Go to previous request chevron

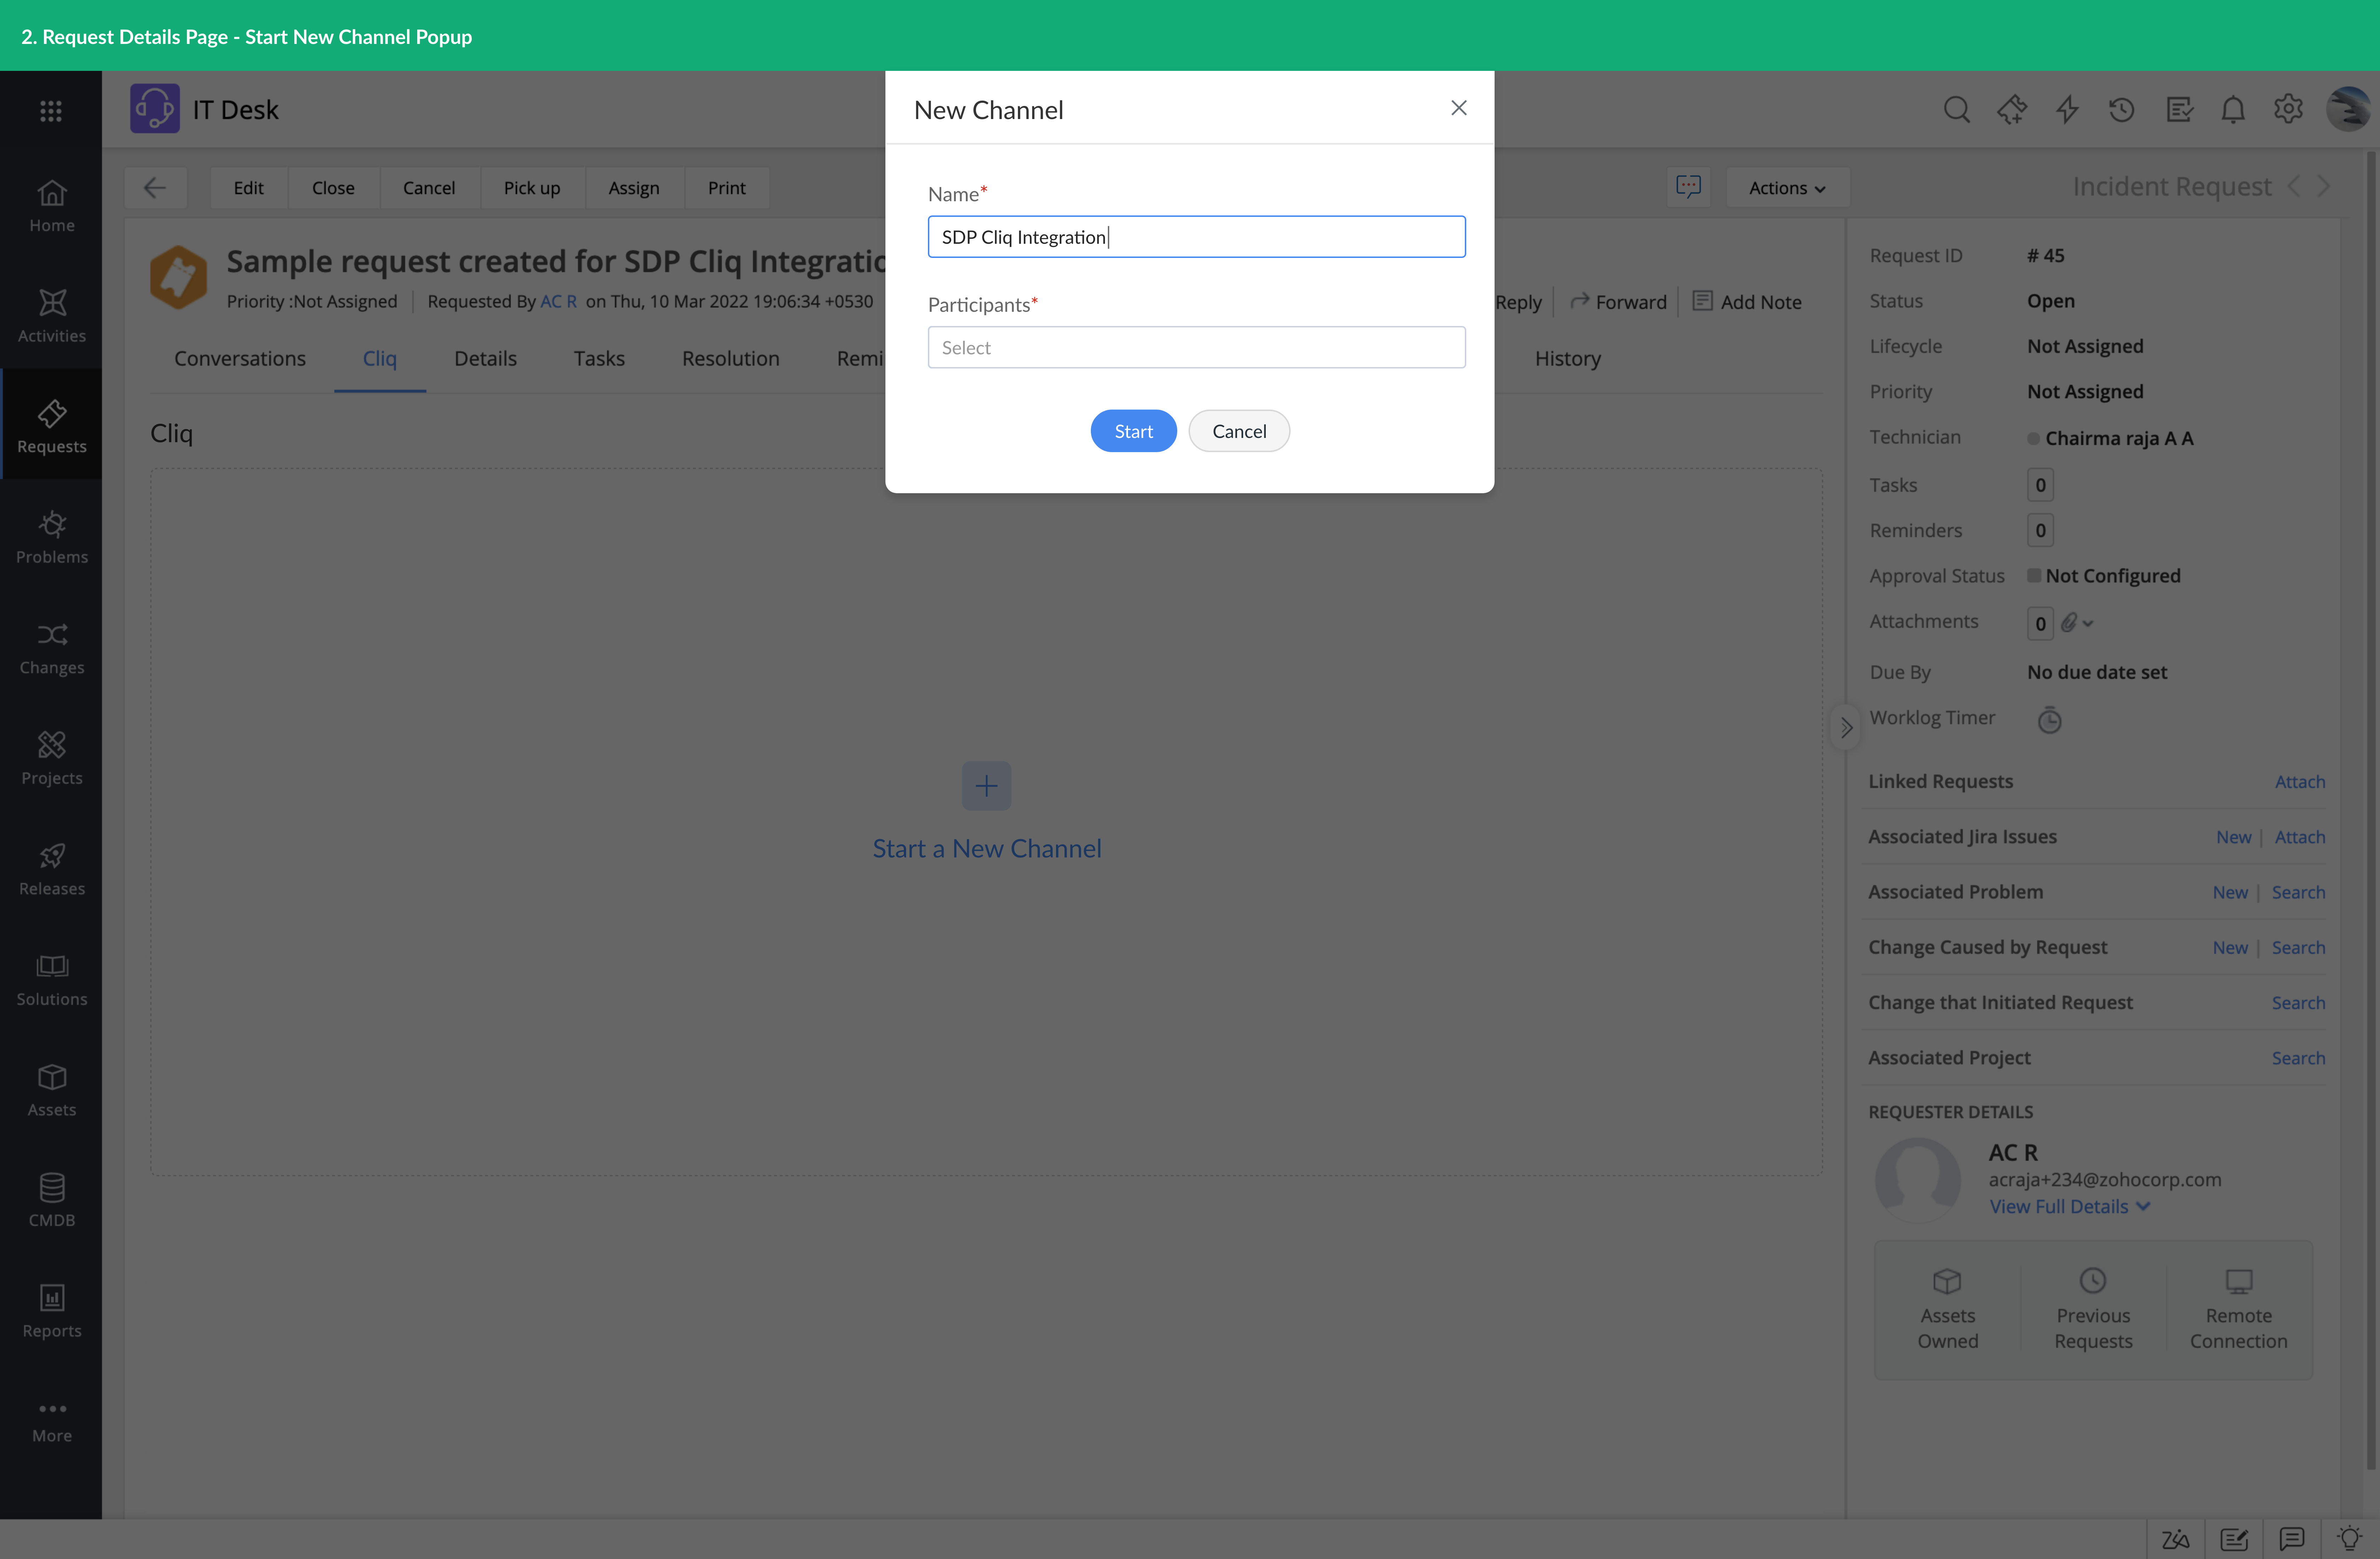pos(2294,186)
